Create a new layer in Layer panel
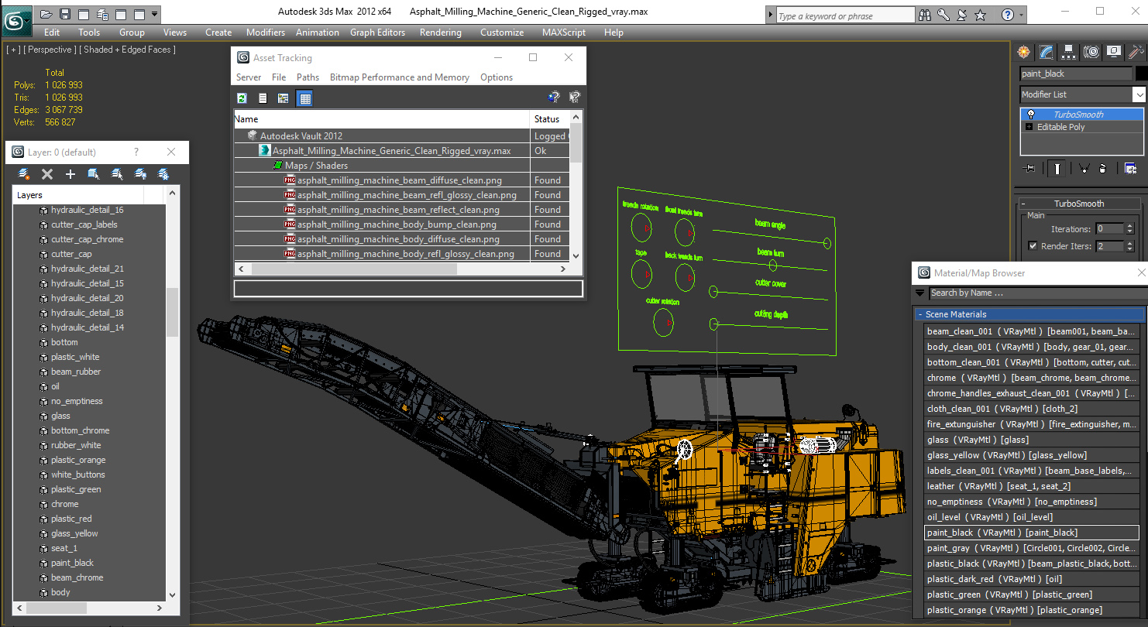Viewport: 1148px width, 627px height. (x=24, y=174)
